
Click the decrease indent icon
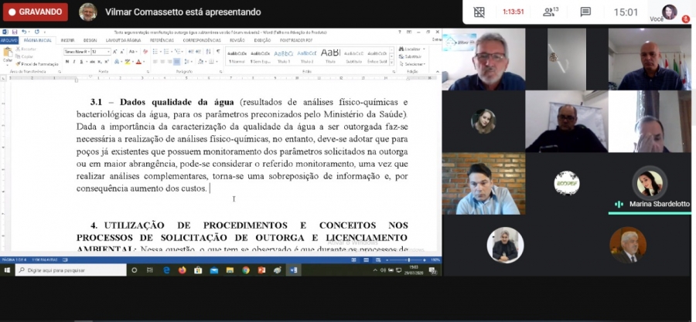(191, 52)
